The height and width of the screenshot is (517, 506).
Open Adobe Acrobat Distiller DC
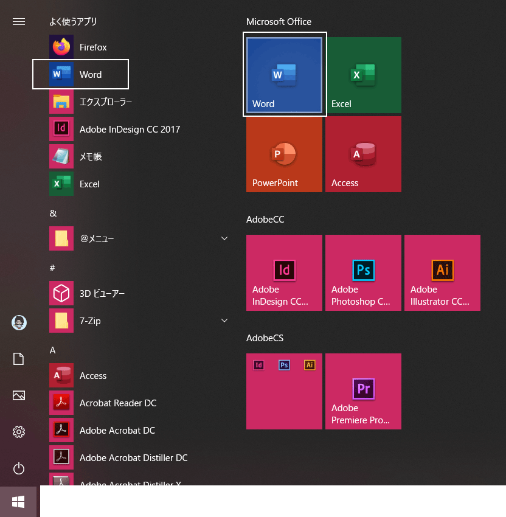(139, 457)
